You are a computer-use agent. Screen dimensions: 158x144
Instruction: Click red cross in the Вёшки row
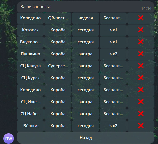click(141, 126)
